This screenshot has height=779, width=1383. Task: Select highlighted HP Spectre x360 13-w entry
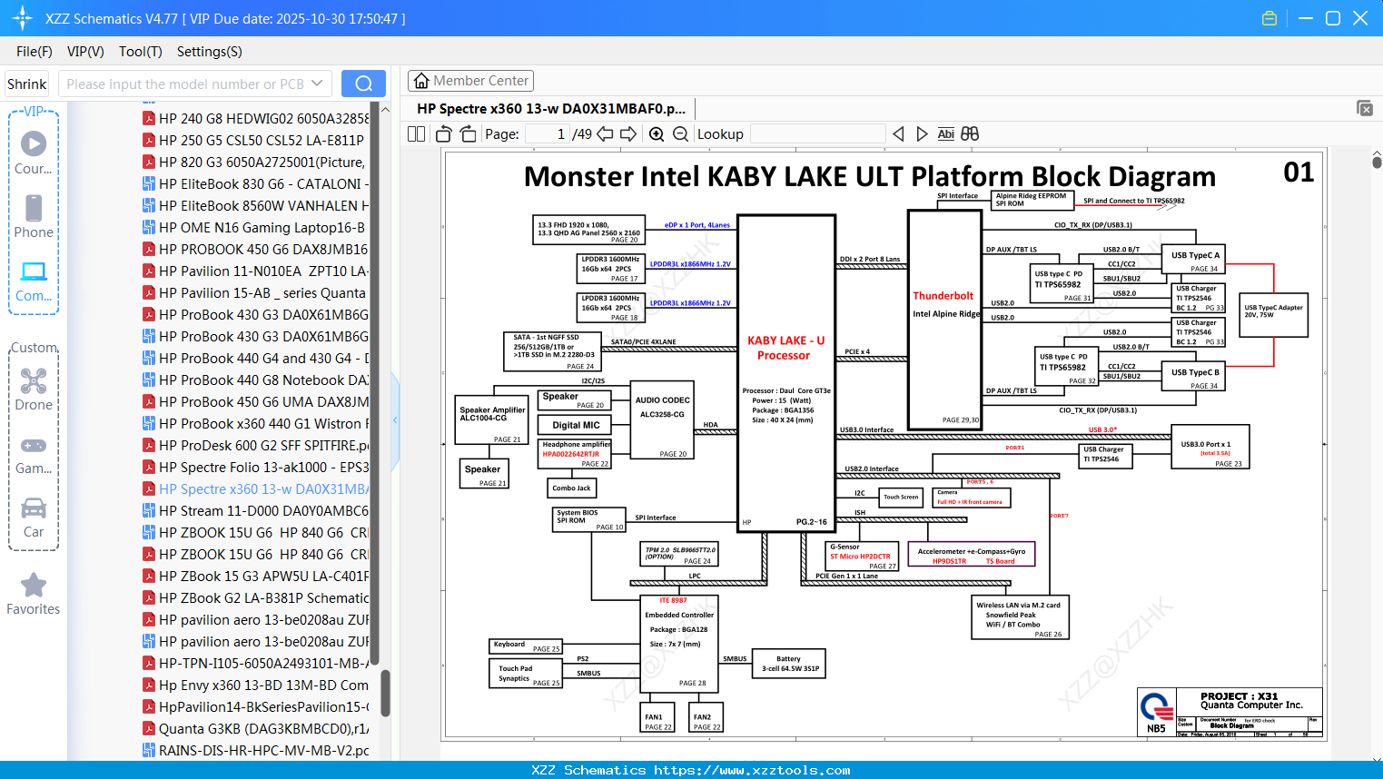coord(256,488)
